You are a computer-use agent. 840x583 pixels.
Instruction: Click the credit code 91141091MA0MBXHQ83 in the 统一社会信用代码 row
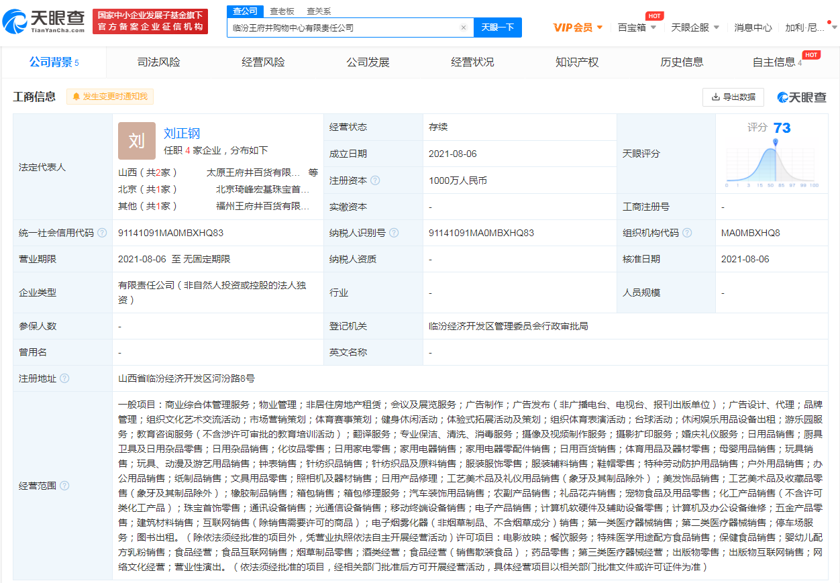(170, 233)
